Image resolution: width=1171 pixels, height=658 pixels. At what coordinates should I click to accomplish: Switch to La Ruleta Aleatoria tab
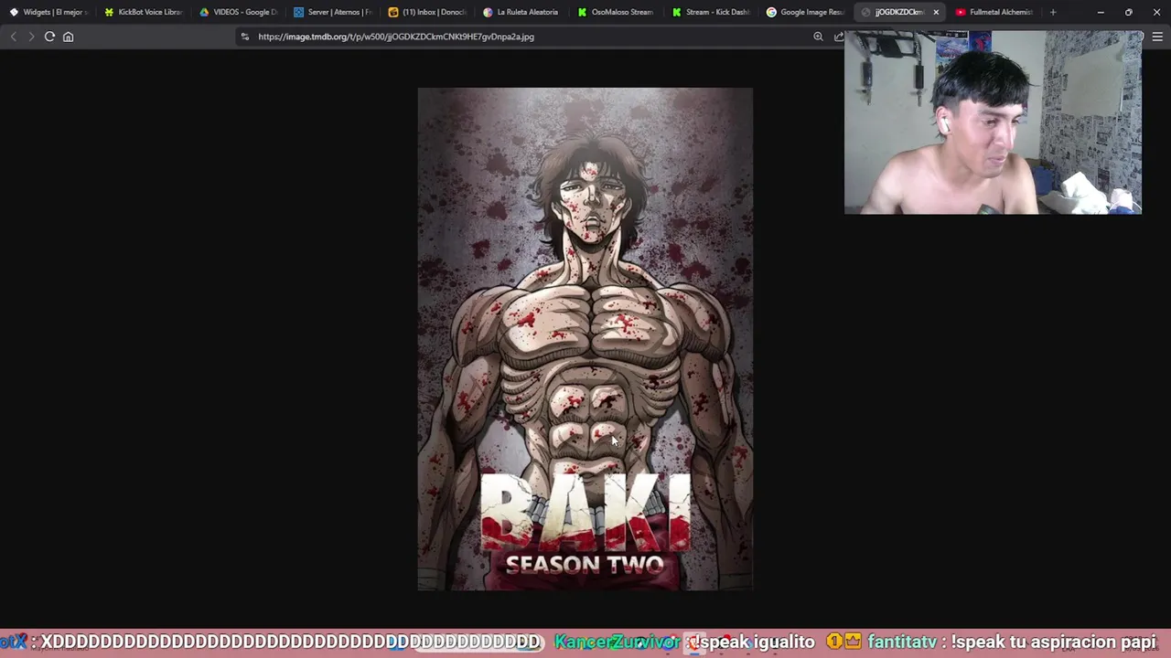click(x=521, y=12)
